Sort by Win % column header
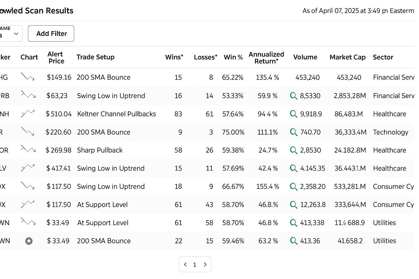Viewport: 419px width, 279px height. coord(233,57)
